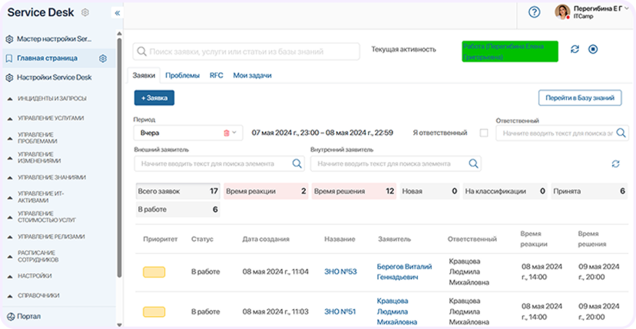Screen dimensions: 636x329
Task: Click priority swatch of ЗНО №53 row
Action: point(154,272)
